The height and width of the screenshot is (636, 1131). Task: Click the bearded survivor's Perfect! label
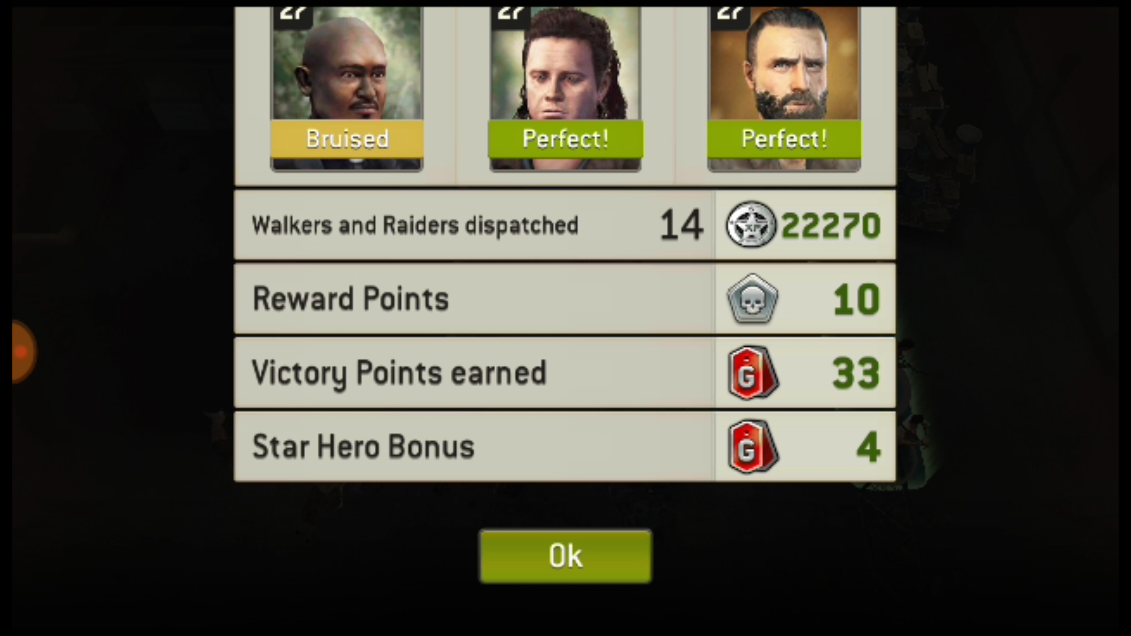pos(784,139)
